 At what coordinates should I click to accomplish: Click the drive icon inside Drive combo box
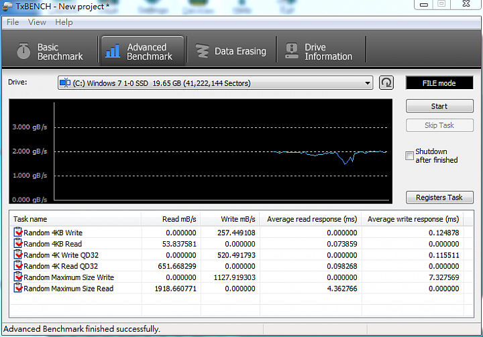(x=65, y=83)
